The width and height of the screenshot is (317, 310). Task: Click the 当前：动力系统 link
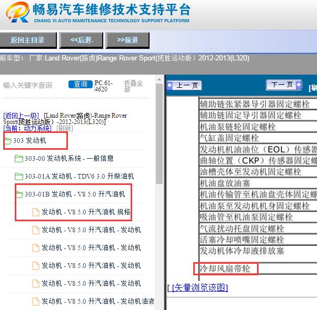(27, 128)
